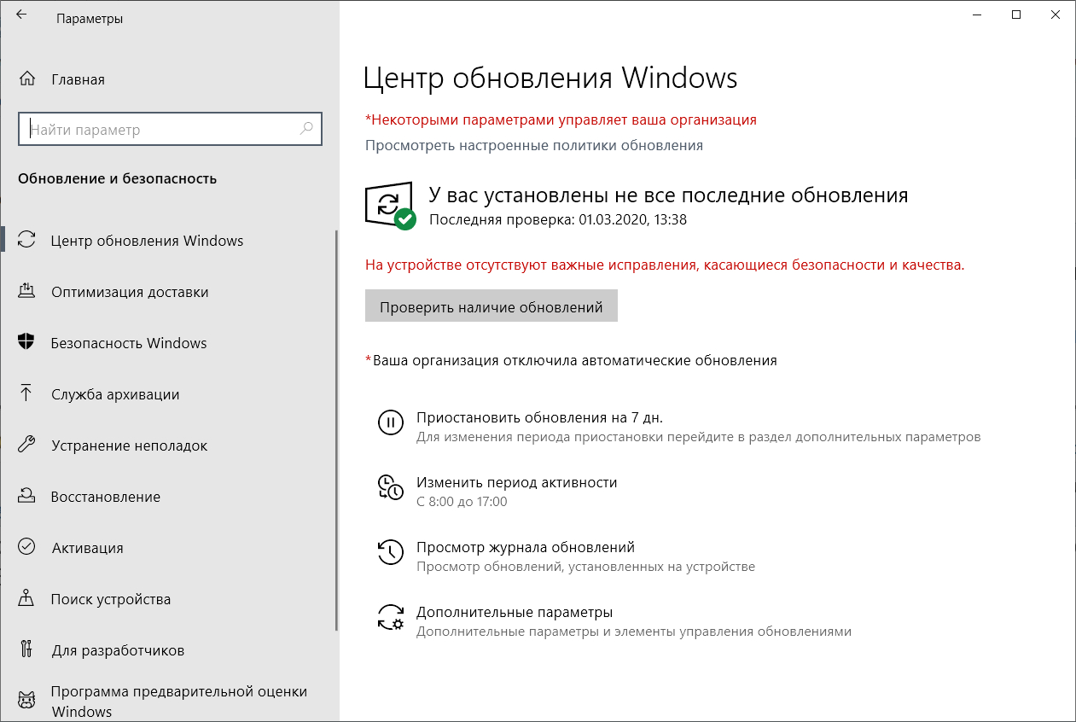Click the Delivery Optimization icon
The width and height of the screenshot is (1076, 722).
click(x=26, y=292)
